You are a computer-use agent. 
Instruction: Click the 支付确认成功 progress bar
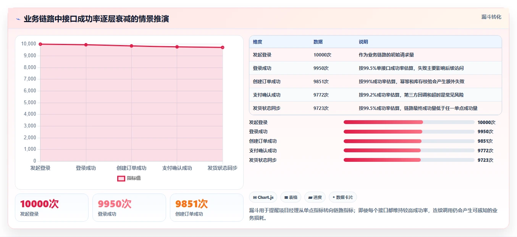(409, 150)
